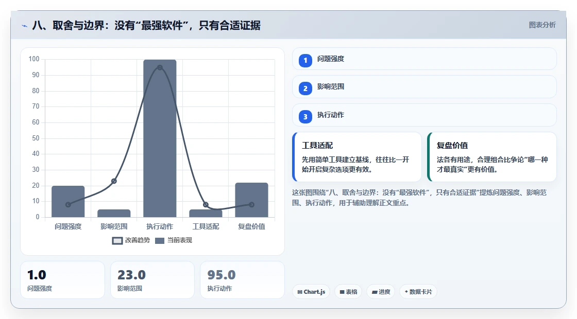Screen dimensions: 577x319
Task: Click the 进度 tag
Action: coord(381,292)
